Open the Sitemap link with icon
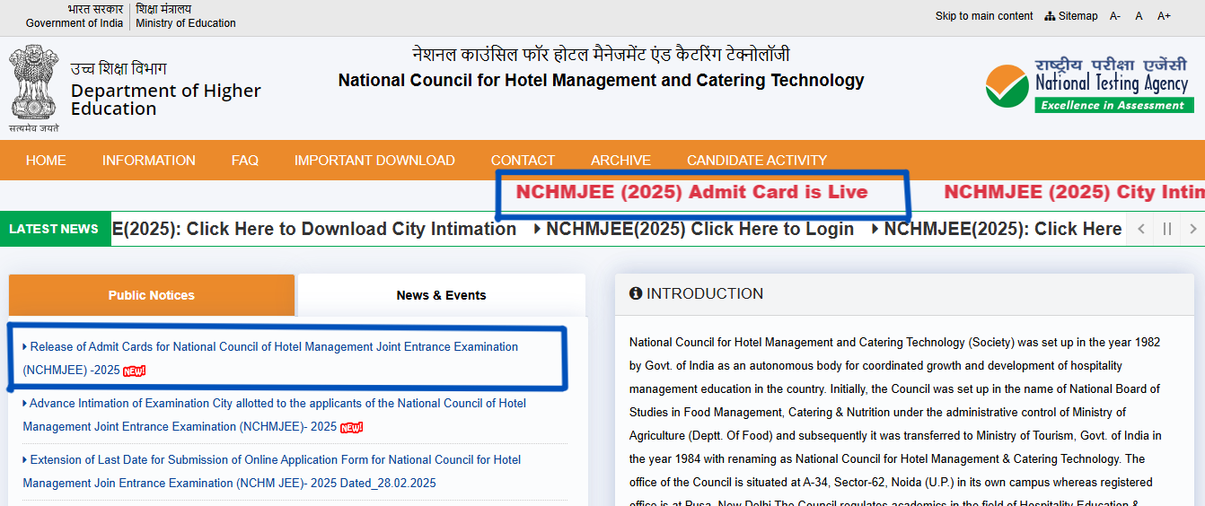The image size is (1205, 506). (x=1071, y=16)
